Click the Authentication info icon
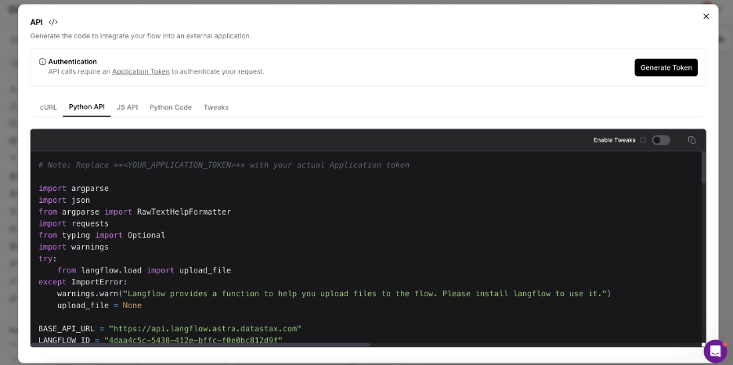 (x=42, y=62)
